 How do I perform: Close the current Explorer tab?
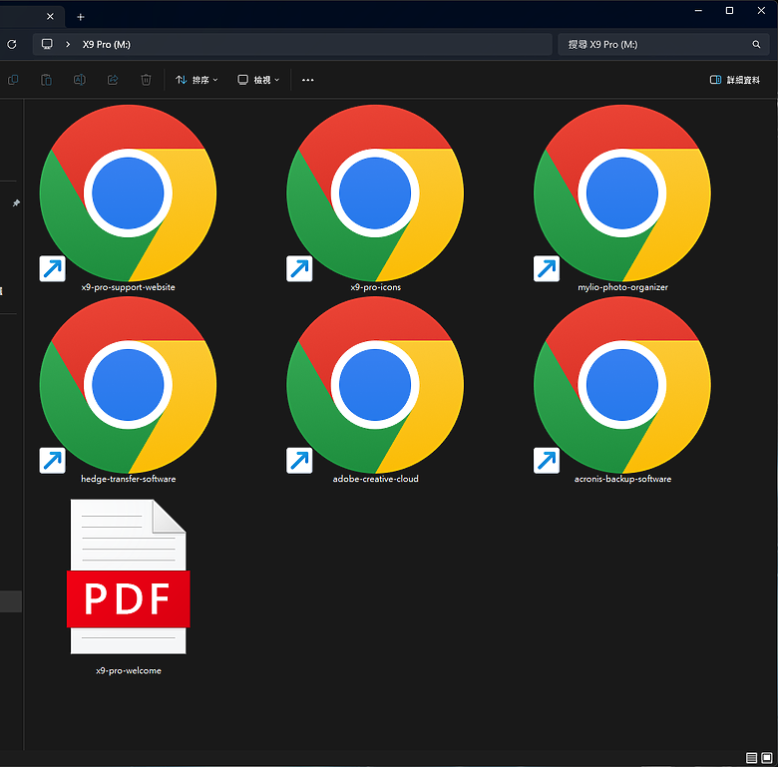[50, 17]
